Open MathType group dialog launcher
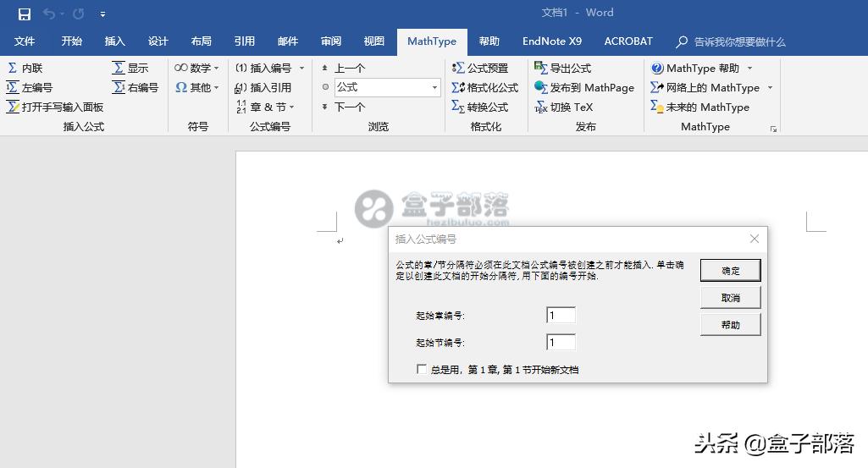Viewport: 868px width, 468px height. pos(773,129)
